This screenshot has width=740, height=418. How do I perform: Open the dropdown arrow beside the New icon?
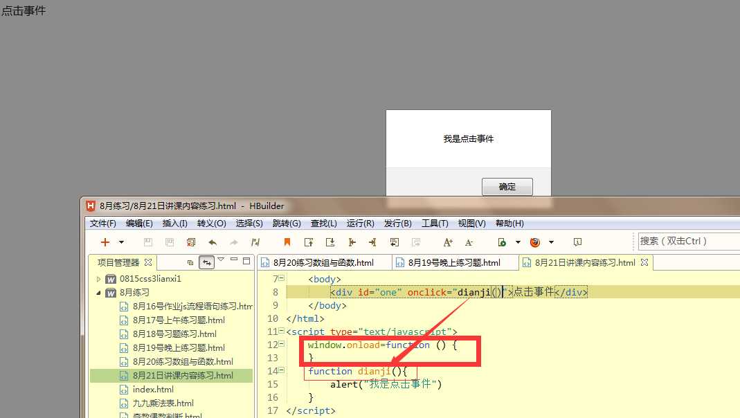[x=121, y=242]
